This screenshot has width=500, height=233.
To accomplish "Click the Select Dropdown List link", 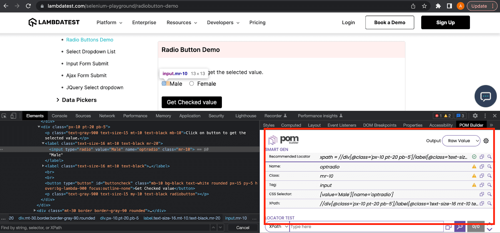I will (91, 52).
